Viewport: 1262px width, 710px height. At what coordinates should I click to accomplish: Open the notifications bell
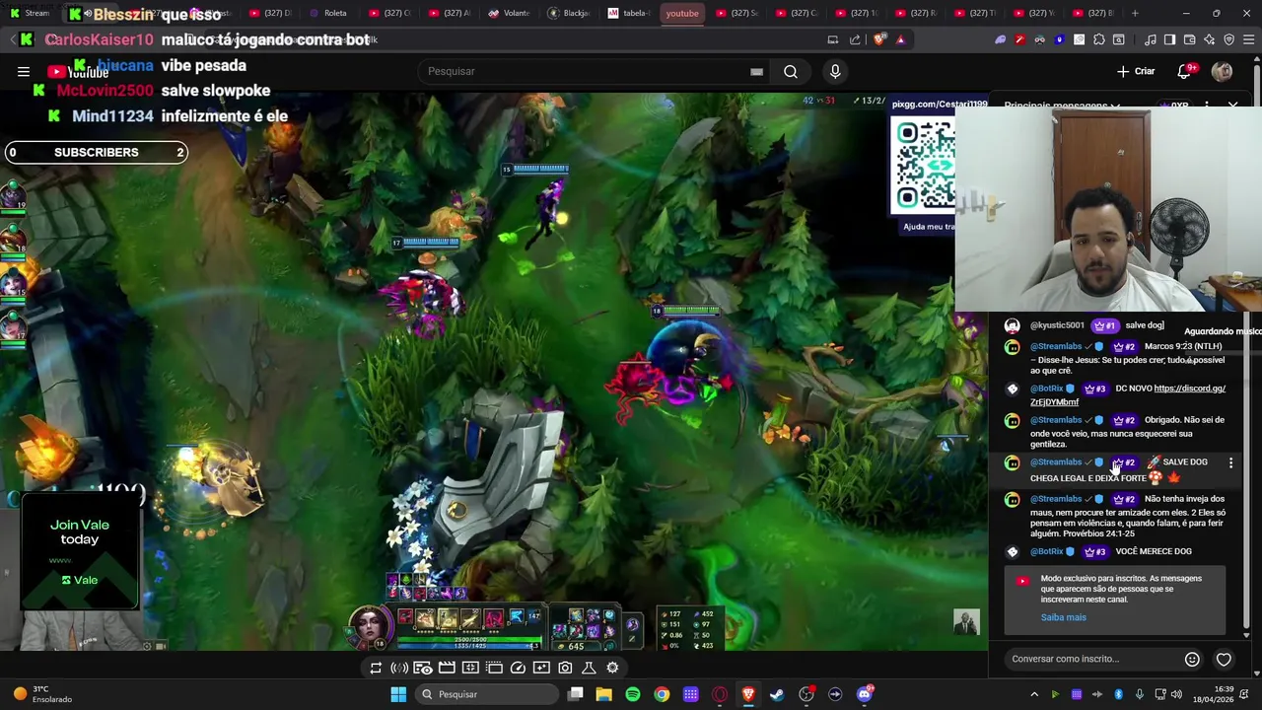[x=1186, y=71]
